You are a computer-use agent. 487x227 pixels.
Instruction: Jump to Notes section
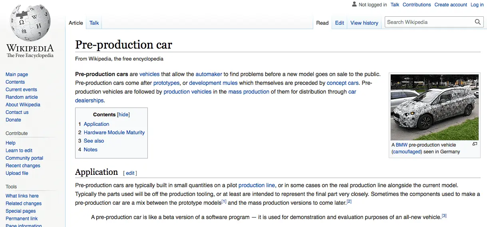(91, 150)
